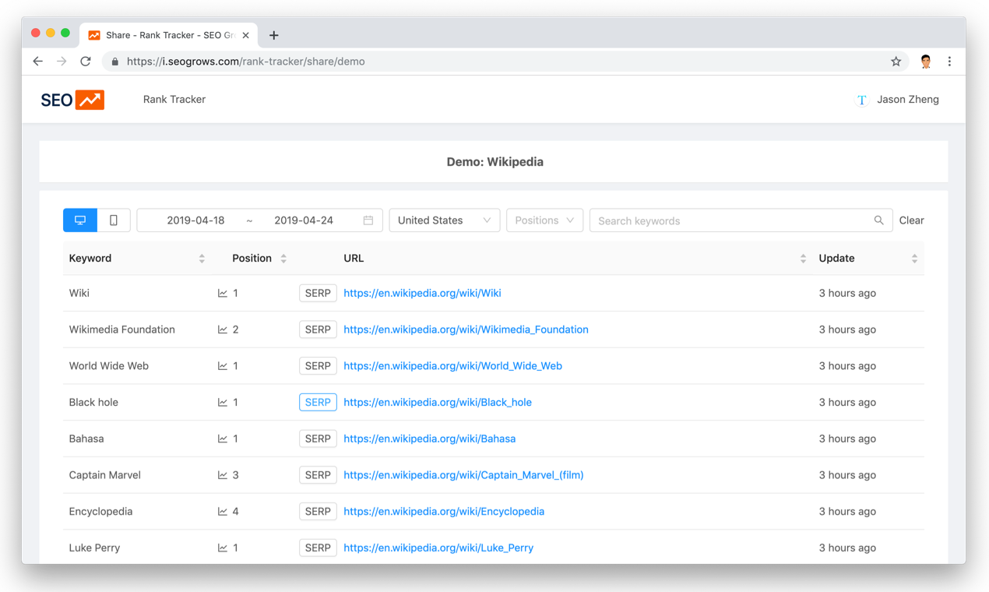Click the SEO Grows logo
The width and height of the screenshot is (989, 592).
tap(72, 99)
